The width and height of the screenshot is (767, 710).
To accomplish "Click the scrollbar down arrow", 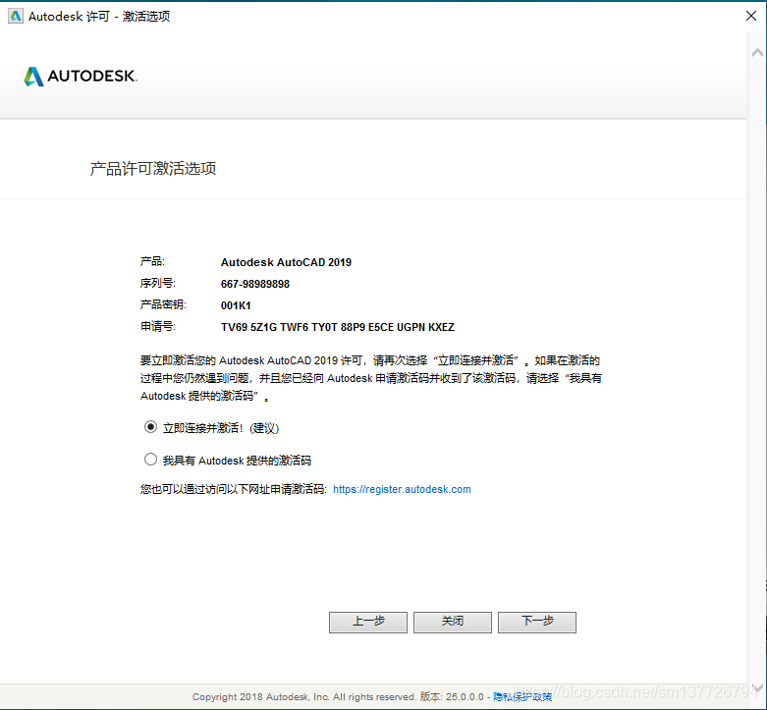I will click(757, 688).
